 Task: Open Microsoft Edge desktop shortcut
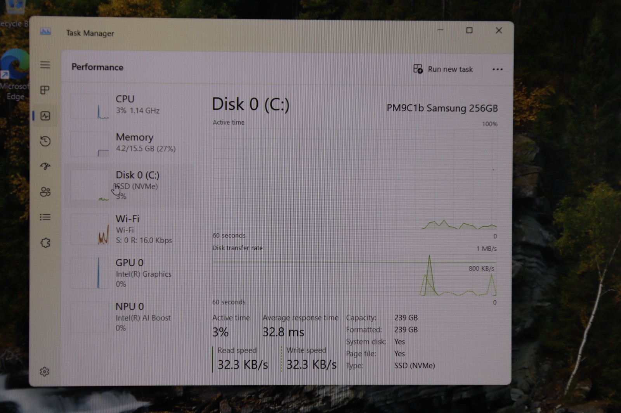15,75
